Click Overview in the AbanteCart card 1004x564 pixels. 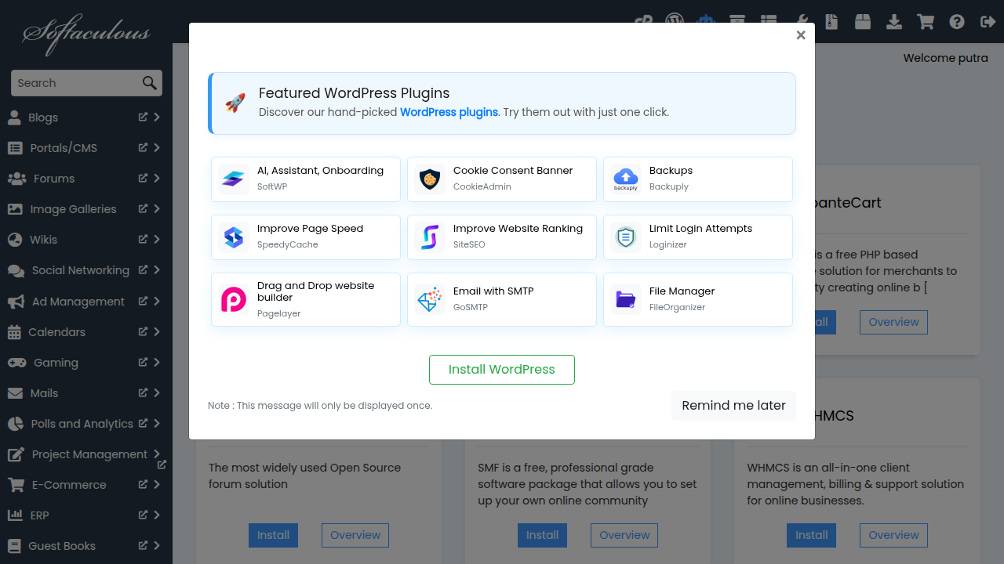[x=893, y=322]
